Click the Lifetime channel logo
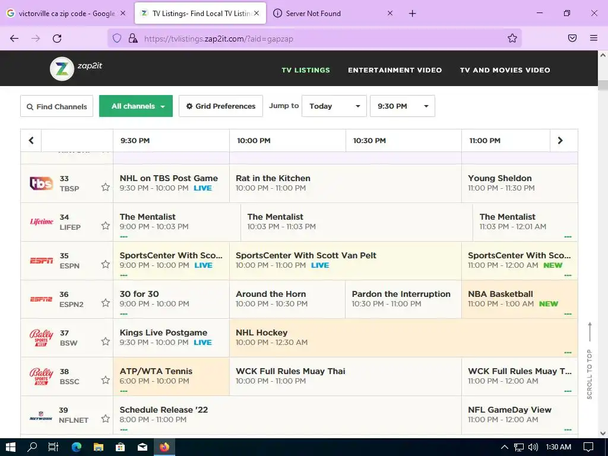The image size is (608, 456). click(x=42, y=222)
